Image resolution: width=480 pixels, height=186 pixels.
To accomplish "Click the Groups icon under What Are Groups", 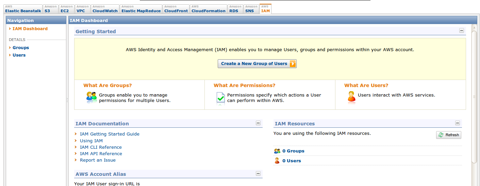I will tap(92, 98).
